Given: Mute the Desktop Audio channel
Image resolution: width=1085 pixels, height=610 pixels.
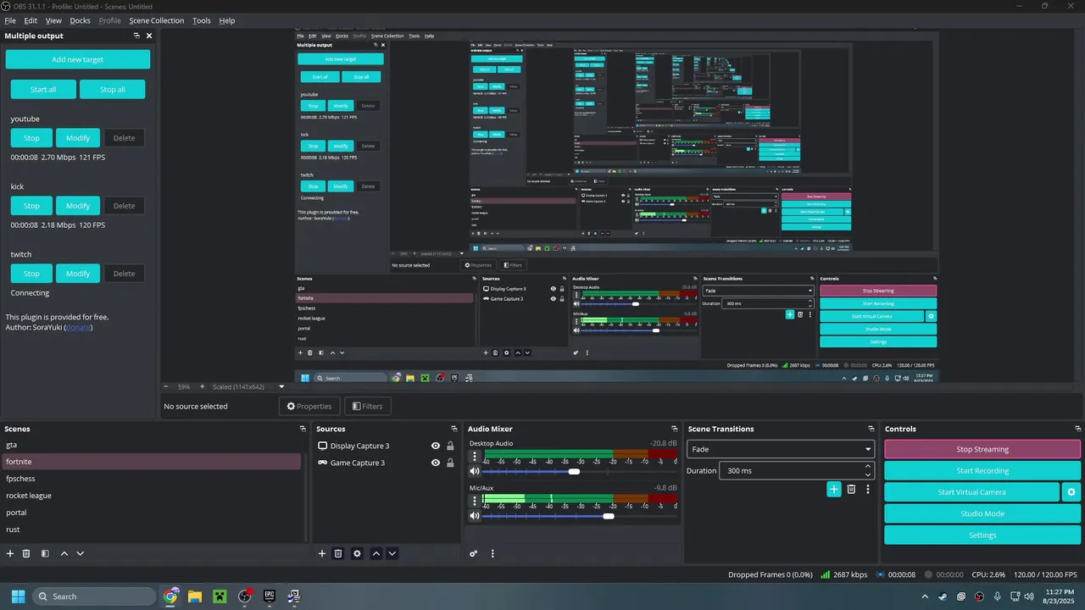Looking at the screenshot, I should [475, 471].
